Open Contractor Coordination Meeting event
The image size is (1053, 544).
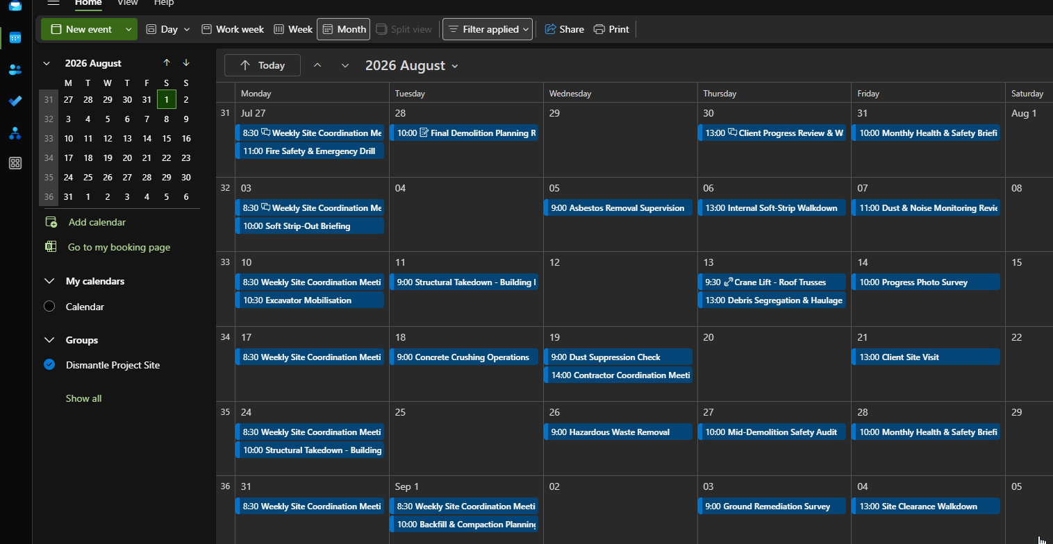click(618, 375)
